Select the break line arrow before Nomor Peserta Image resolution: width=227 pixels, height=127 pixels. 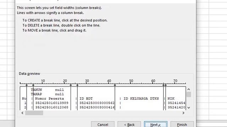(33, 85)
